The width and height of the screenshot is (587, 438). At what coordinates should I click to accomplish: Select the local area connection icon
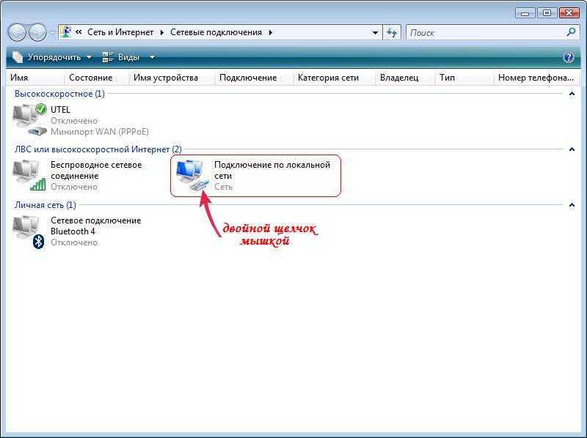[x=192, y=175]
